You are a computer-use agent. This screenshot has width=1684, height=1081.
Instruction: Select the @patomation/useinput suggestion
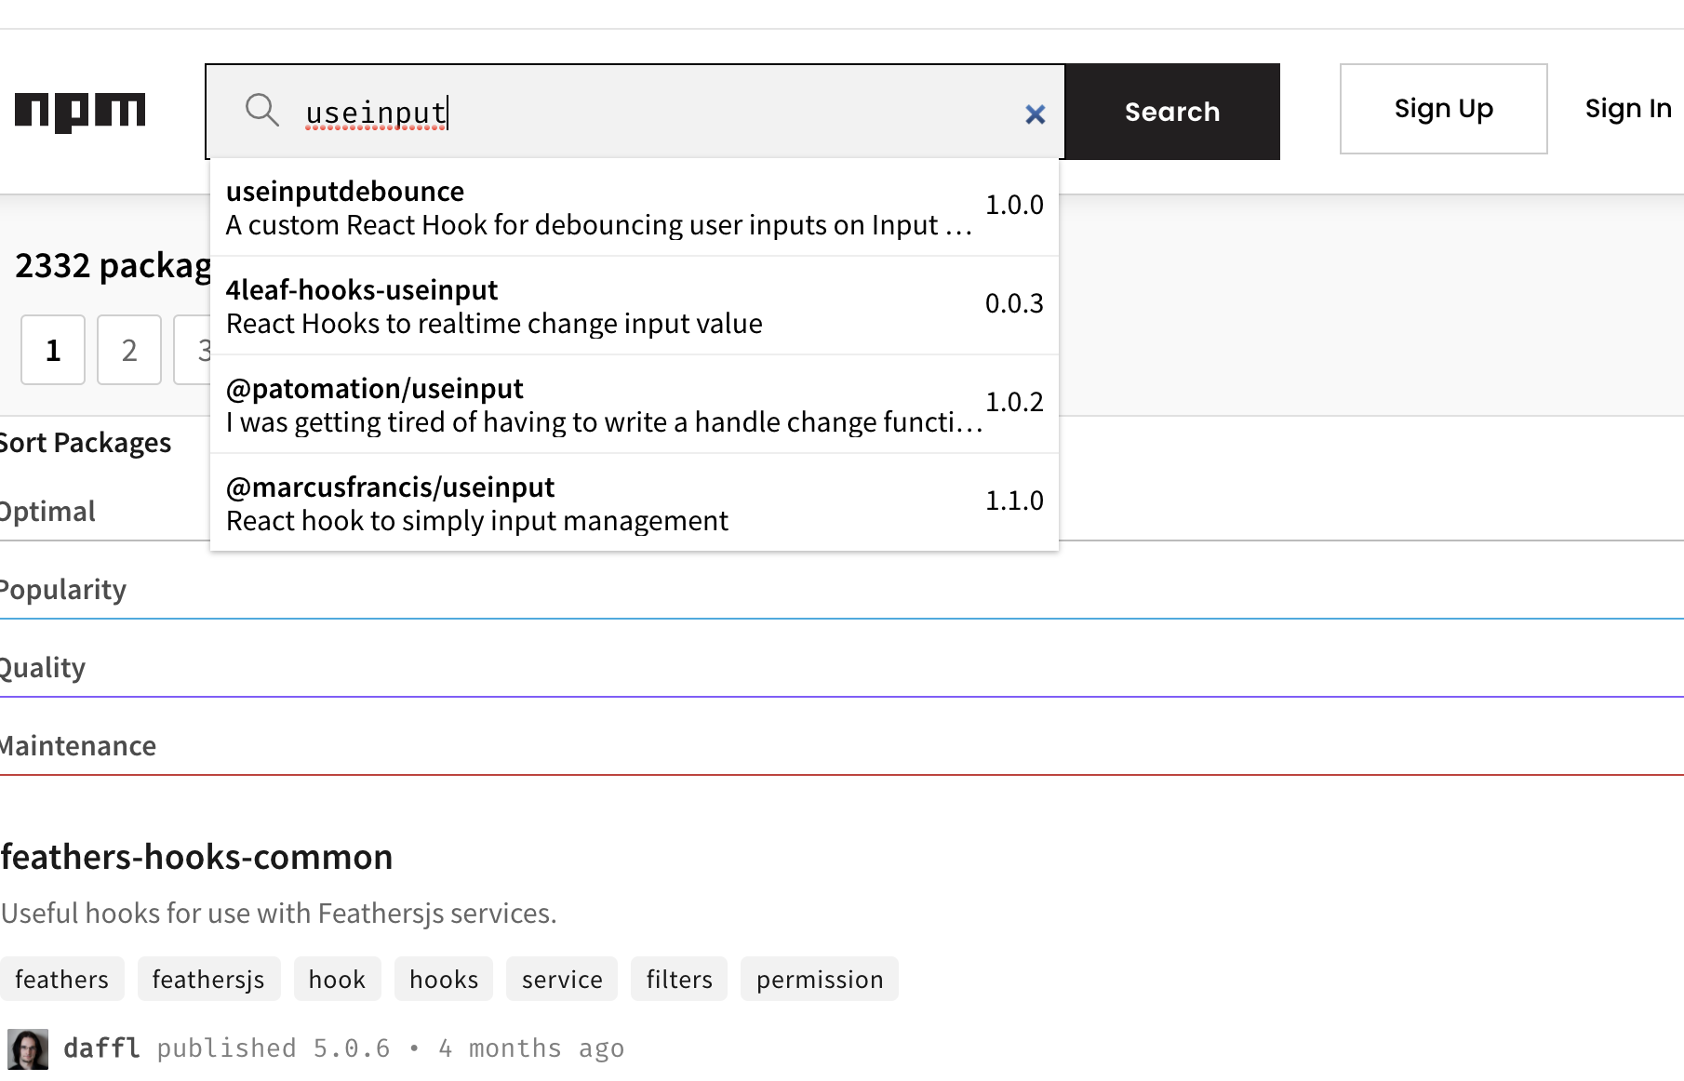point(635,405)
